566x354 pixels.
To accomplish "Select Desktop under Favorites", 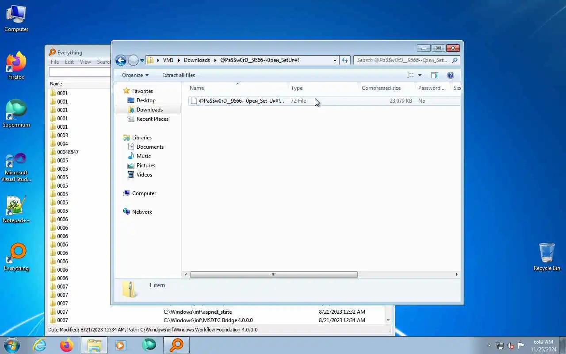I will pos(146,100).
